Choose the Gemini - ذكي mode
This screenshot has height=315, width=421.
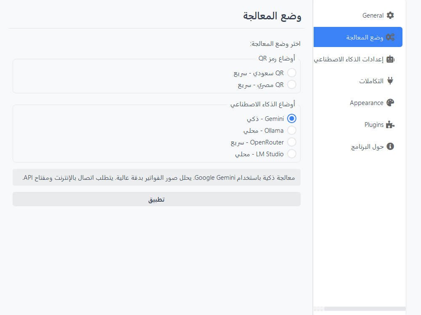[291, 119]
